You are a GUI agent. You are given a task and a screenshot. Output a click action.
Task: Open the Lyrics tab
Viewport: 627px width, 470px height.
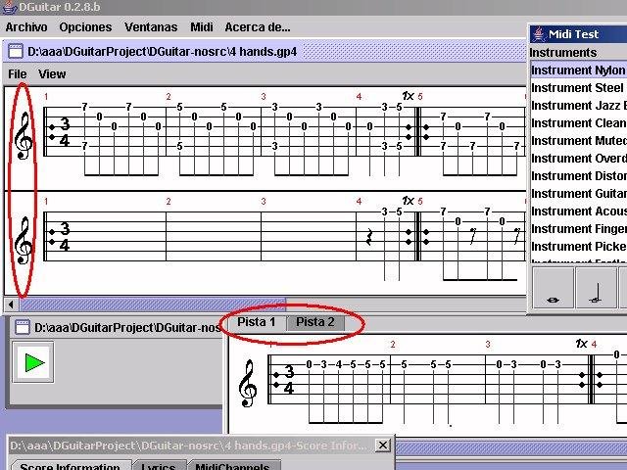click(x=159, y=466)
